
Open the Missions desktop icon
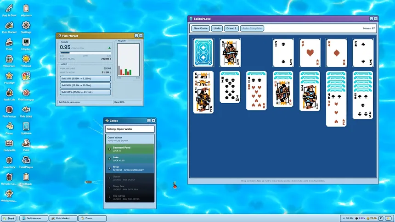point(26,10)
